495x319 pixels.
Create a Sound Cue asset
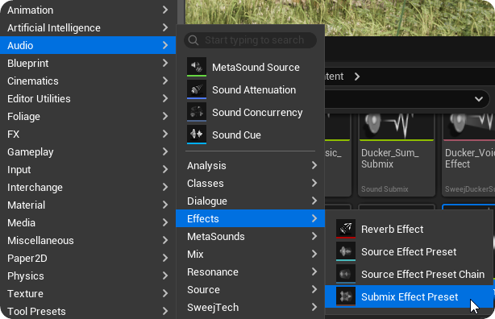click(x=251, y=135)
